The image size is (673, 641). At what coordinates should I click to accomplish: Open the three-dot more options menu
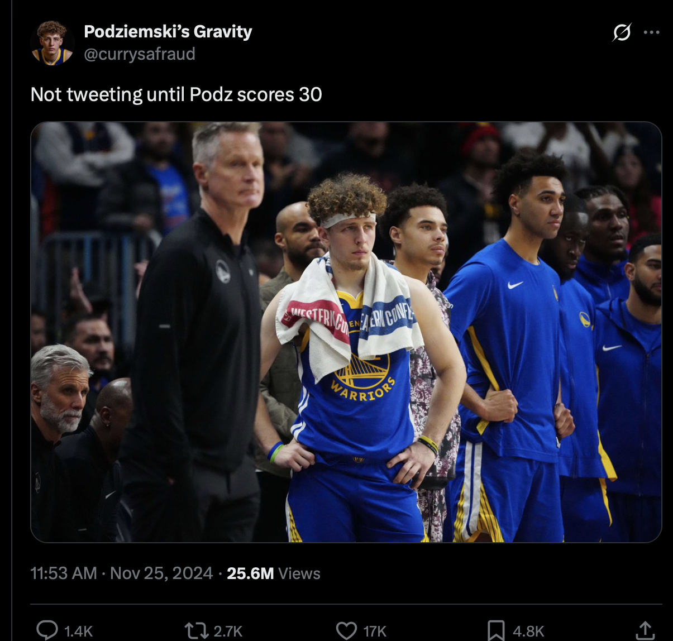point(651,32)
